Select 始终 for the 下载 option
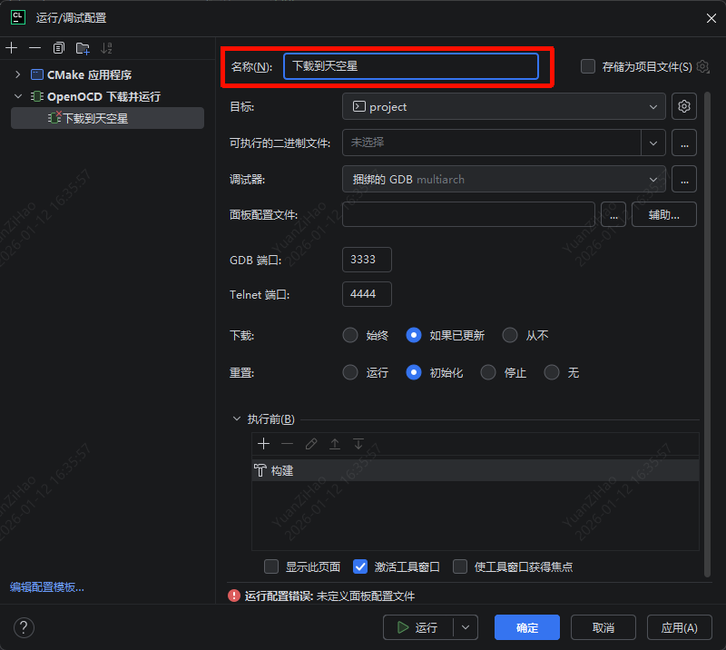The image size is (726, 650). [x=350, y=334]
